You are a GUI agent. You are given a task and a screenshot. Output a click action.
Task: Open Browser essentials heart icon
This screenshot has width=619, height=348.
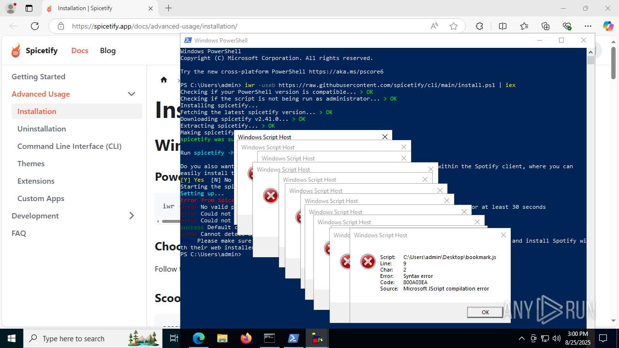(x=567, y=26)
